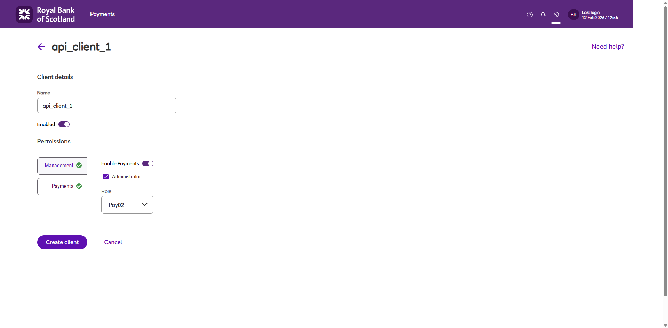Click the Name input field

click(107, 106)
